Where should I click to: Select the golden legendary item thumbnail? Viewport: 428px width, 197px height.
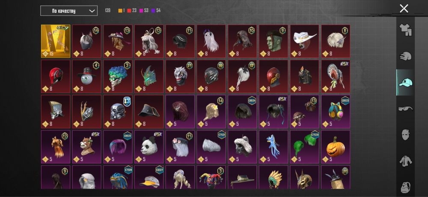pyautogui.click(x=56, y=41)
